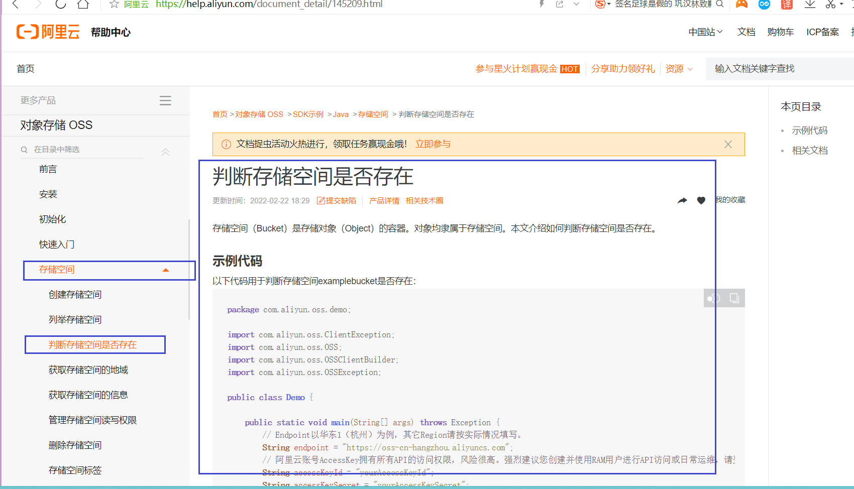Screen dimensions: 854x489
Task: Collapse catalog with double-chevron up icon
Action: (165, 151)
